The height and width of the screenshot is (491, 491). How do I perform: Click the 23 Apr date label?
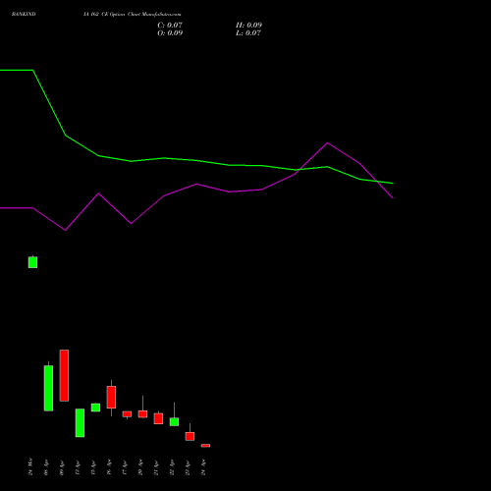coord(188,467)
